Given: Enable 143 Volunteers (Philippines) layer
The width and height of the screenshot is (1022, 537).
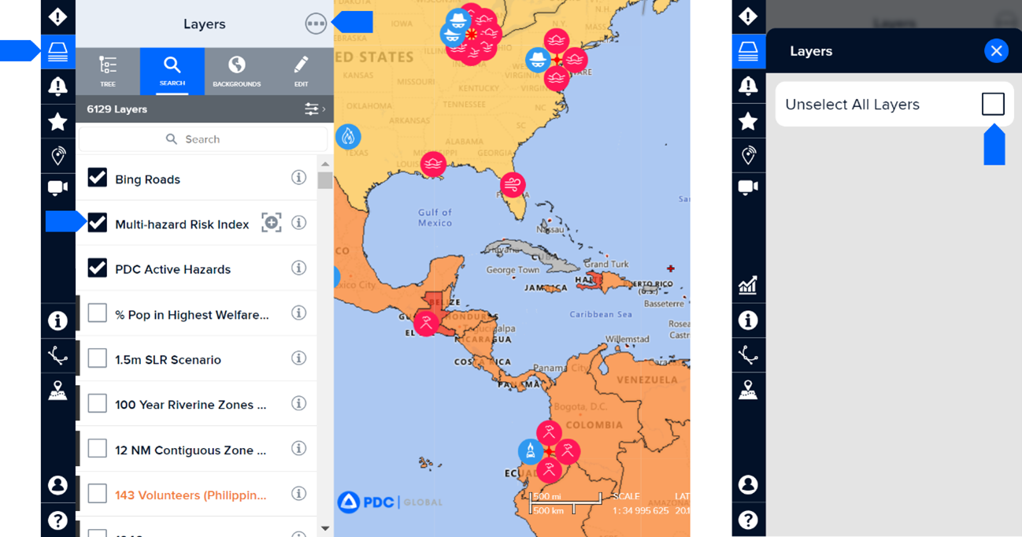Looking at the screenshot, I should (x=97, y=494).
